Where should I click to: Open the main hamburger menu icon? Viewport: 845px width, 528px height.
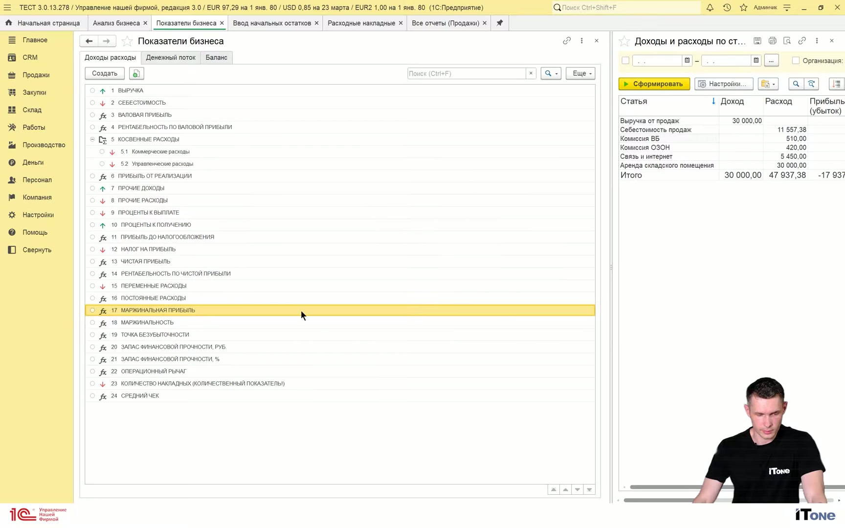point(7,7)
